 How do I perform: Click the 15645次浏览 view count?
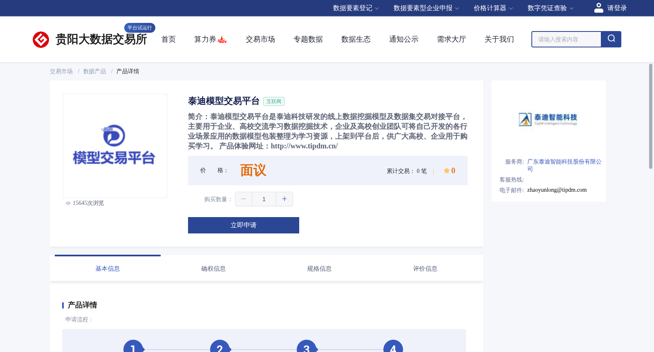(x=88, y=203)
